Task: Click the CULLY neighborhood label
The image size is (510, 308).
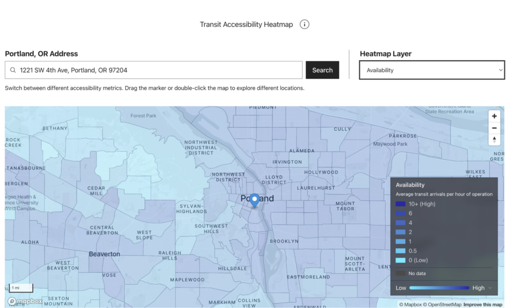Action: click(342, 129)
